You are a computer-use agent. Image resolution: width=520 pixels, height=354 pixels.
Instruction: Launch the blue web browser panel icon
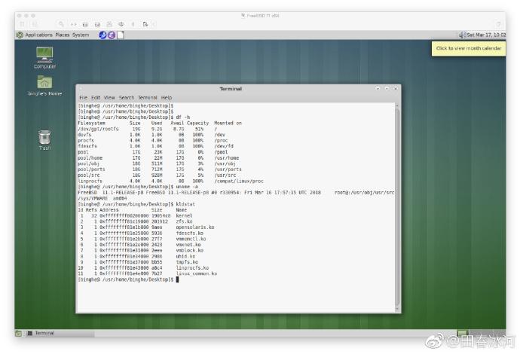[x=102, y=35]
